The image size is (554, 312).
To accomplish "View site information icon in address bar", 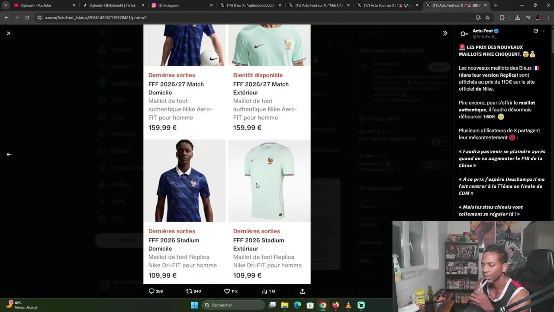I will (x=39, y=17).
